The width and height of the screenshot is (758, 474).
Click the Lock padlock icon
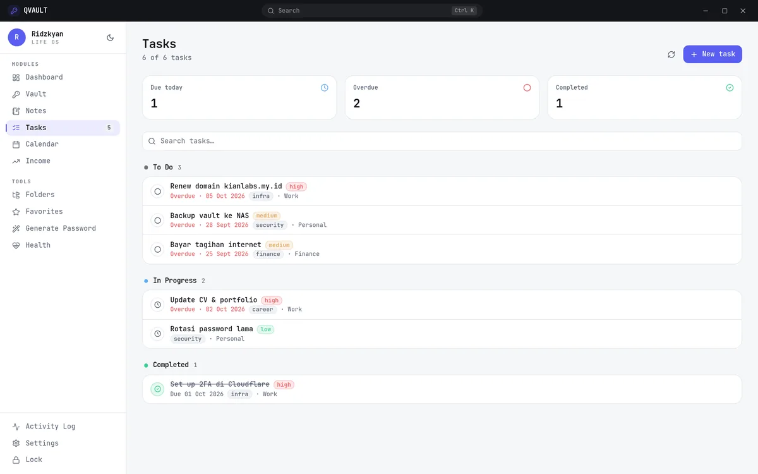point(16,460)
